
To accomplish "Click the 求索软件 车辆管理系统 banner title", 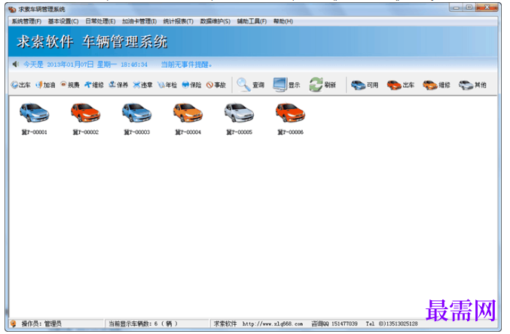I will point(92,42).
